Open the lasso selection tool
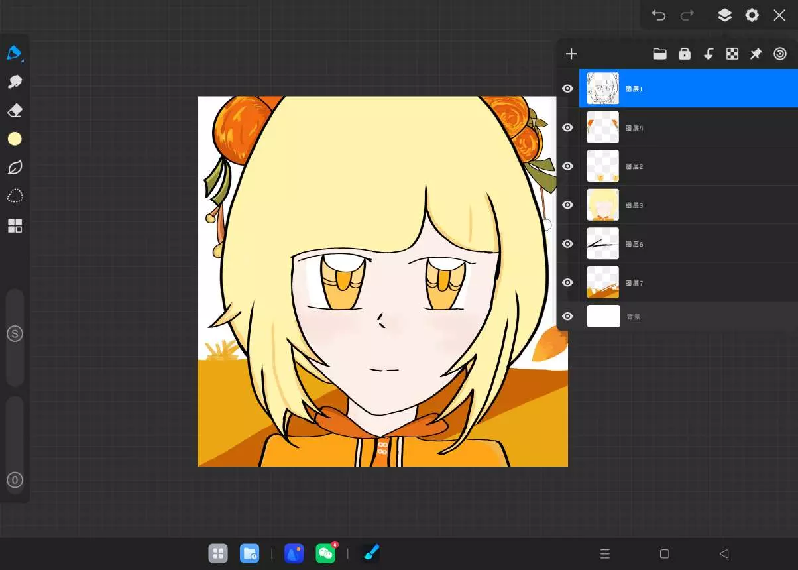The image size is (798, 570). click(15, 196)
